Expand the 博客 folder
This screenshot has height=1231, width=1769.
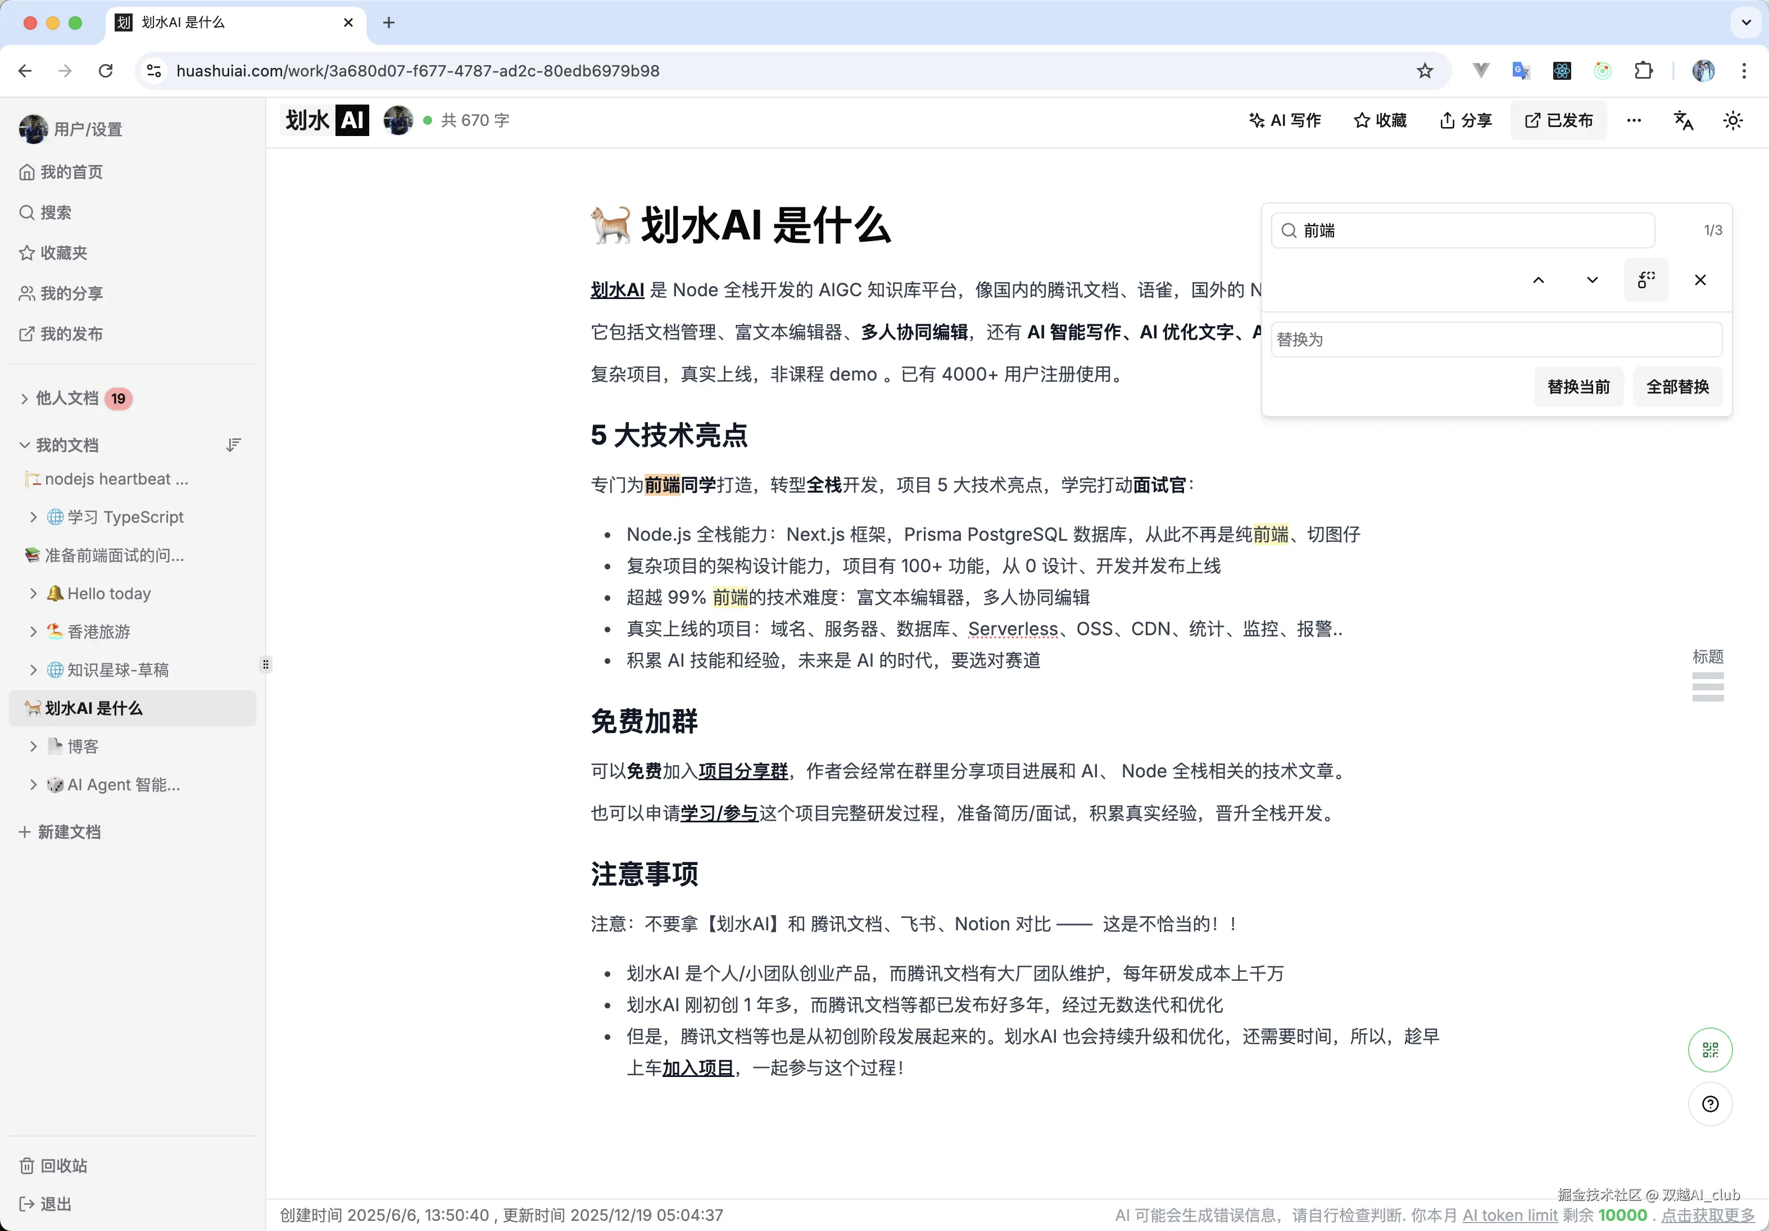[x=33, y=746]
